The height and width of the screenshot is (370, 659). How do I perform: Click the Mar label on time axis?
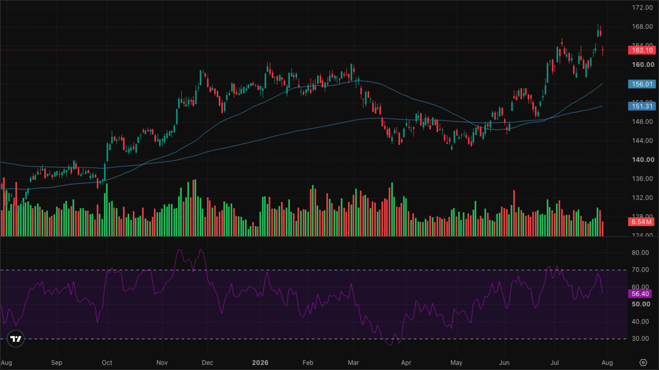click(353, 363)
